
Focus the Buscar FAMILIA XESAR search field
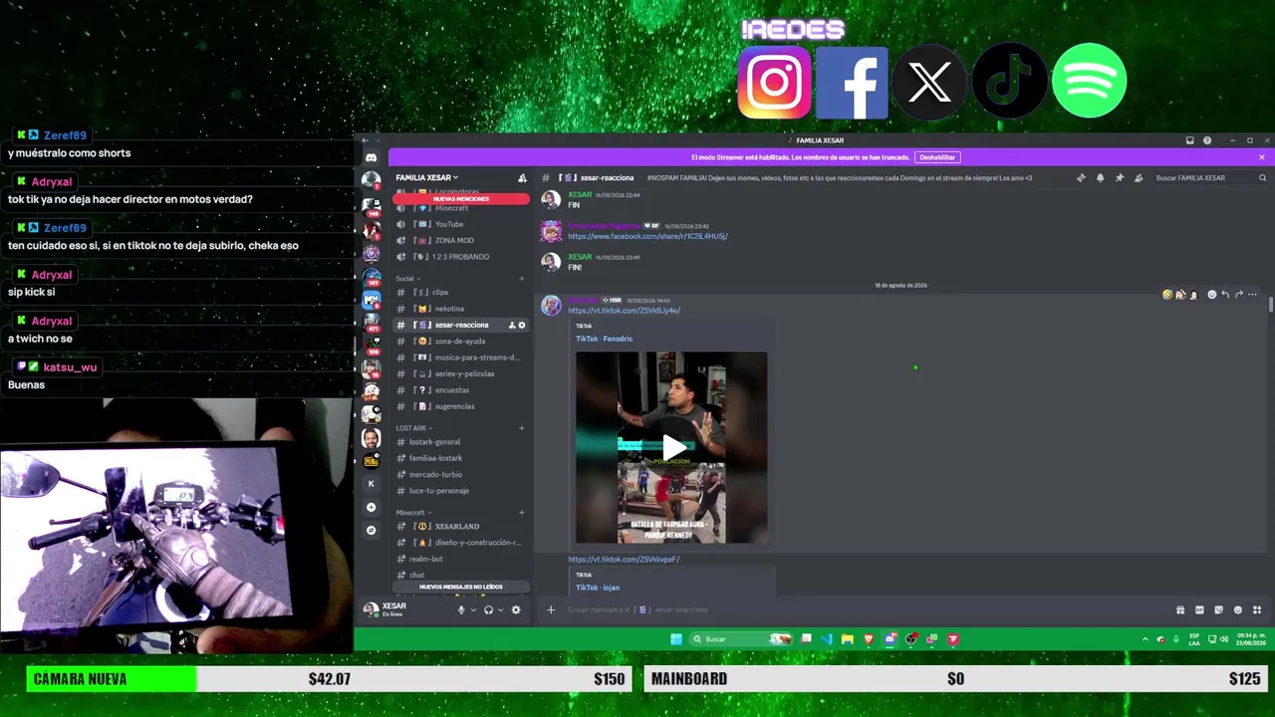pyautogui.click(x=1209, y=178)
